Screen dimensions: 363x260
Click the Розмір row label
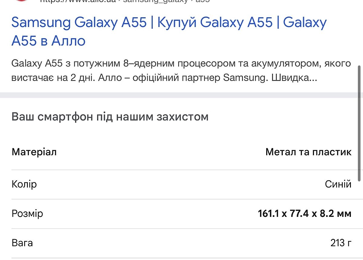(28, 213)
